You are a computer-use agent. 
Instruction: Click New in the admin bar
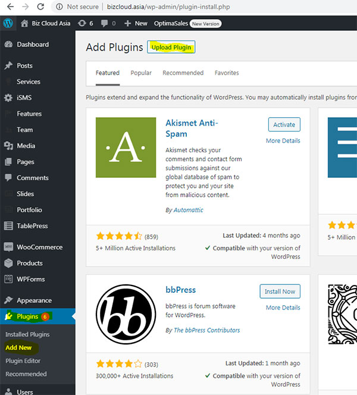141,23
